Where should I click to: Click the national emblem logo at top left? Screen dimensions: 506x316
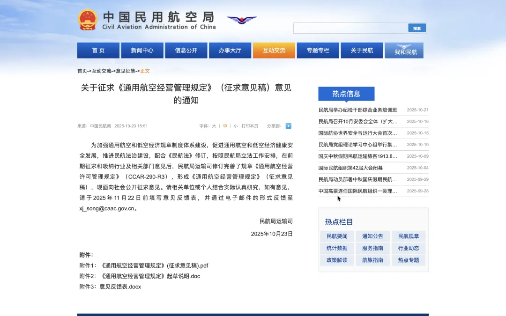point(89,20)
